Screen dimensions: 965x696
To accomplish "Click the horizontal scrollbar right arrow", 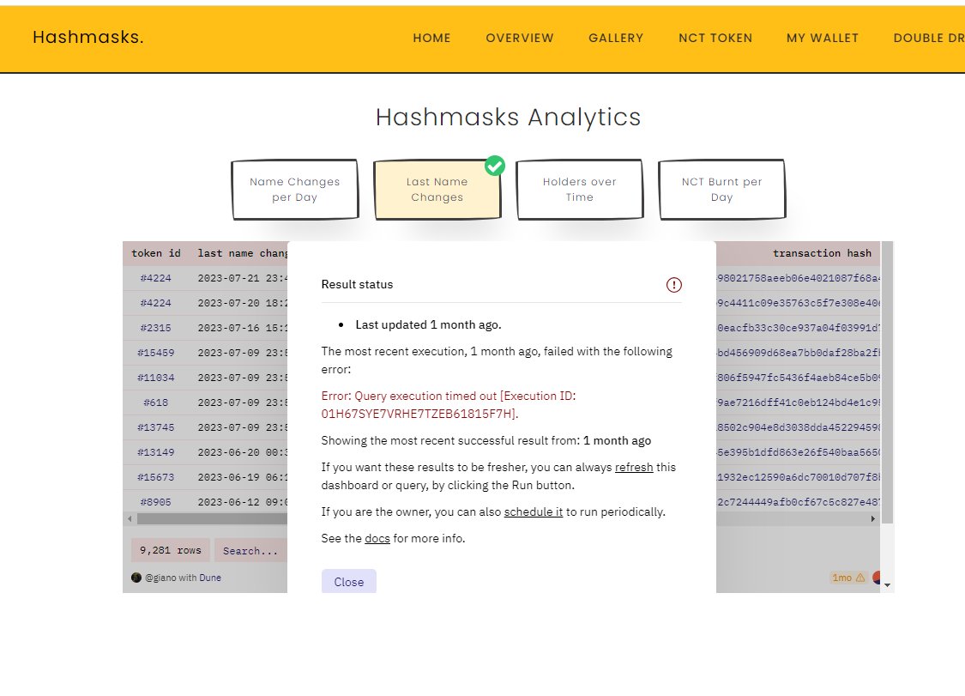I will tap(872, 518).
